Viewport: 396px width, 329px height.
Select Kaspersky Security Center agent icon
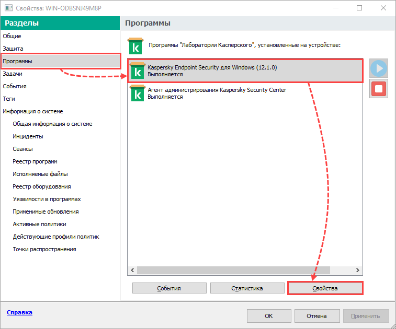pos(138,93)
